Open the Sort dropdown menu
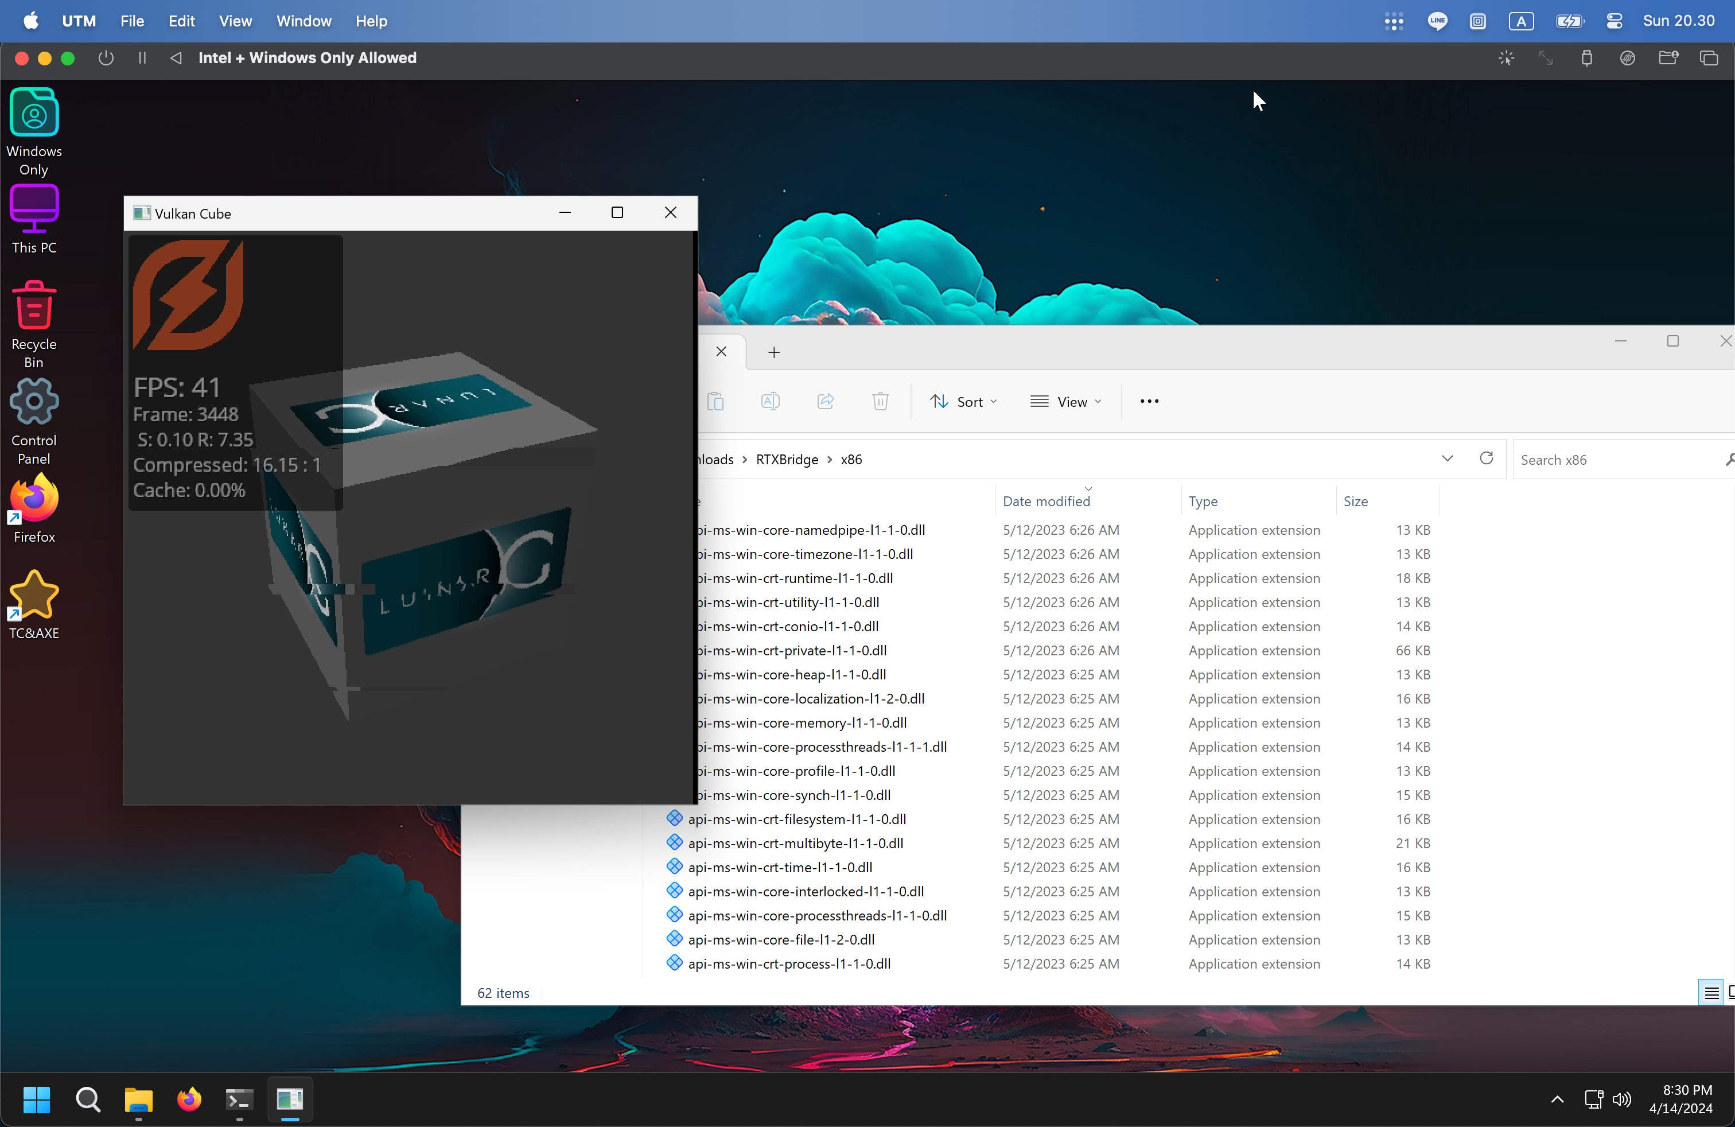The image size is (1735, 1127). [963, 402]
